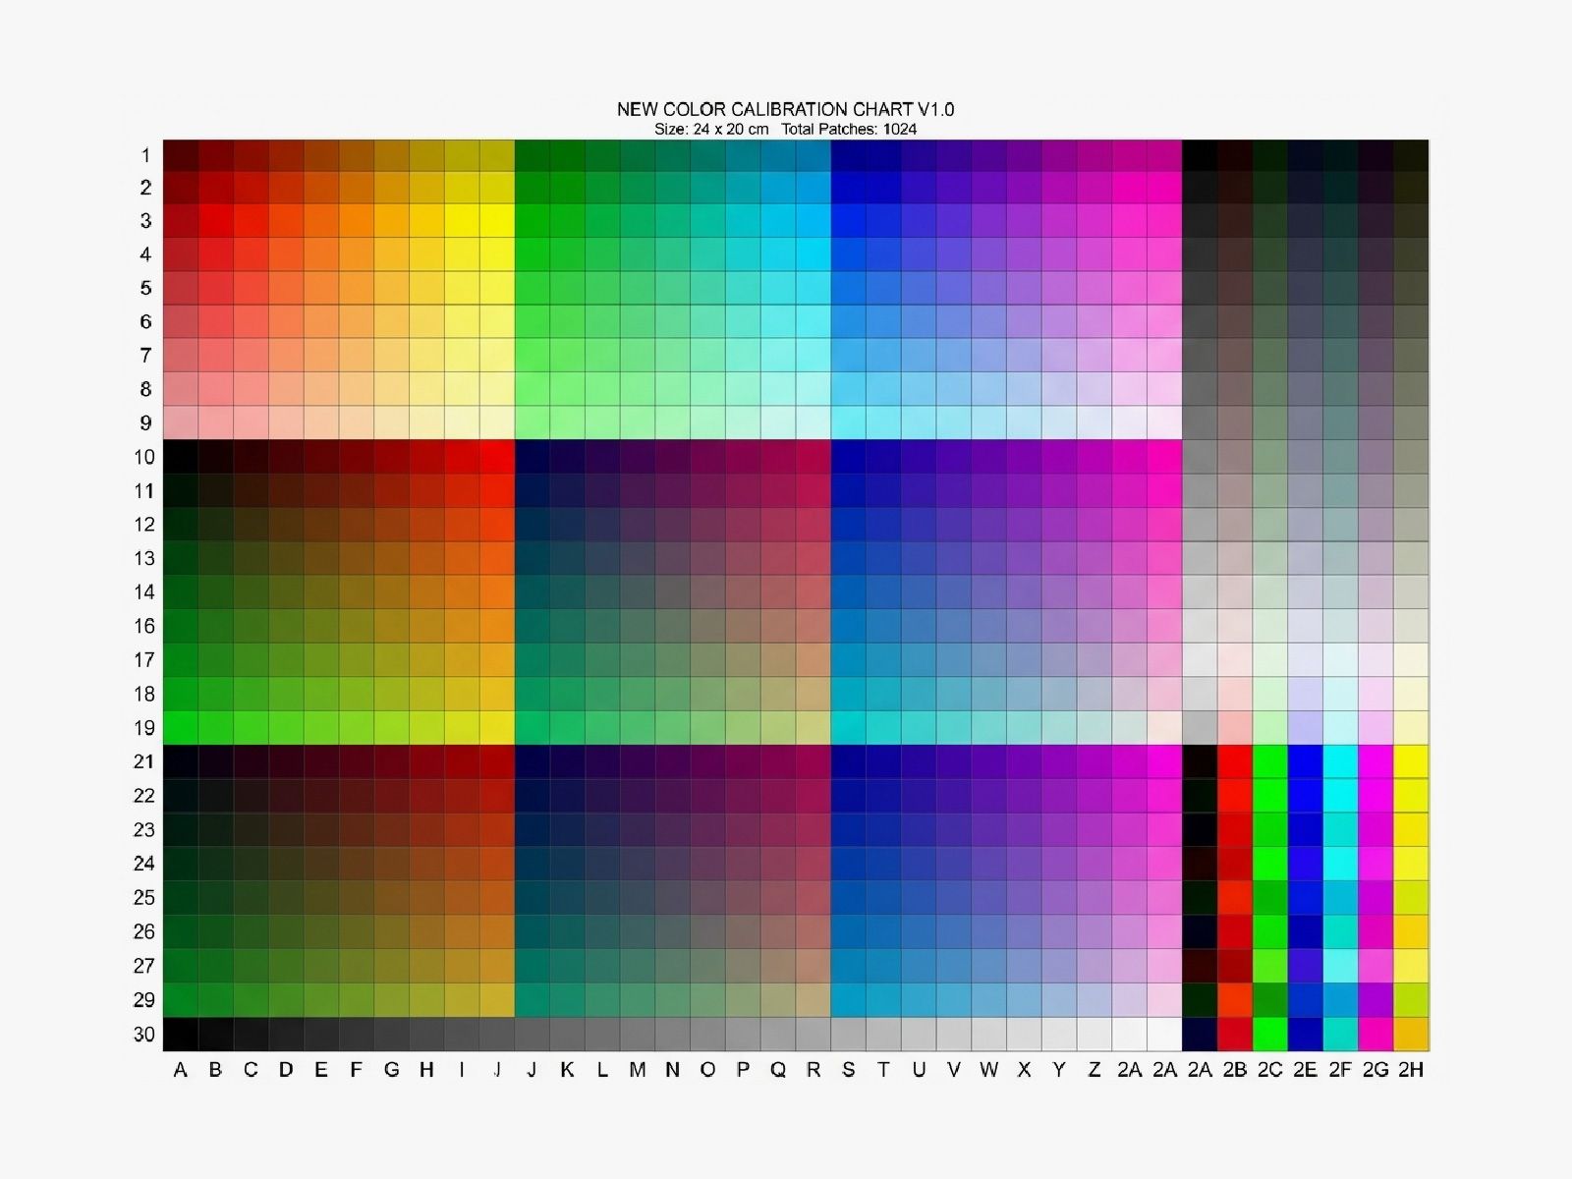
Task: Pick the saturated red patch at row 21, column 2B
Action: pyautogui.click(x=1235, y=761)
